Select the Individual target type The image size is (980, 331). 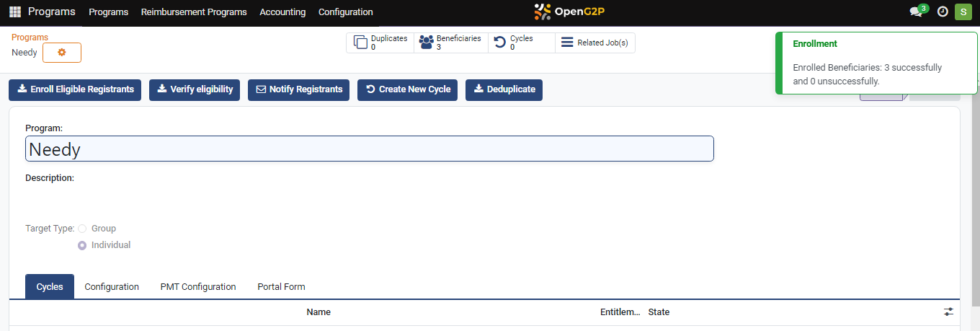tap(82, 245)
